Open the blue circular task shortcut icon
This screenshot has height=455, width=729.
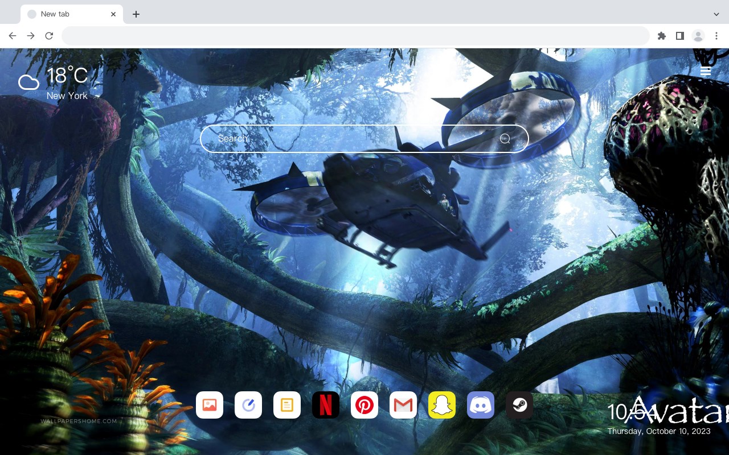point(248,405)
